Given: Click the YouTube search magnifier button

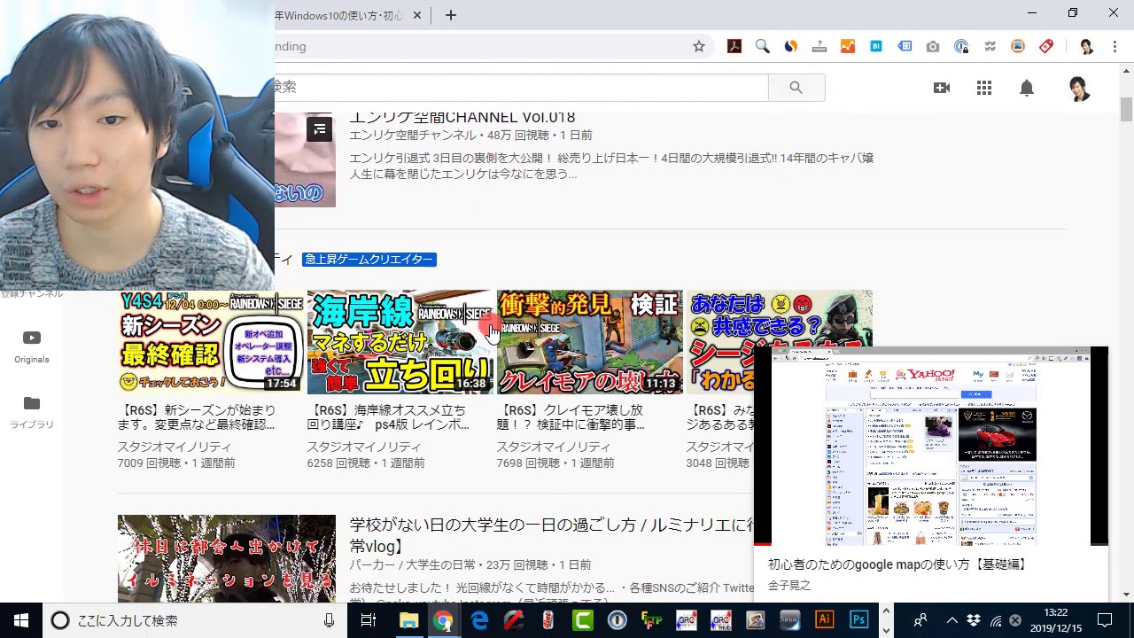Looking at the screenshot, I should tap(796, 87).
